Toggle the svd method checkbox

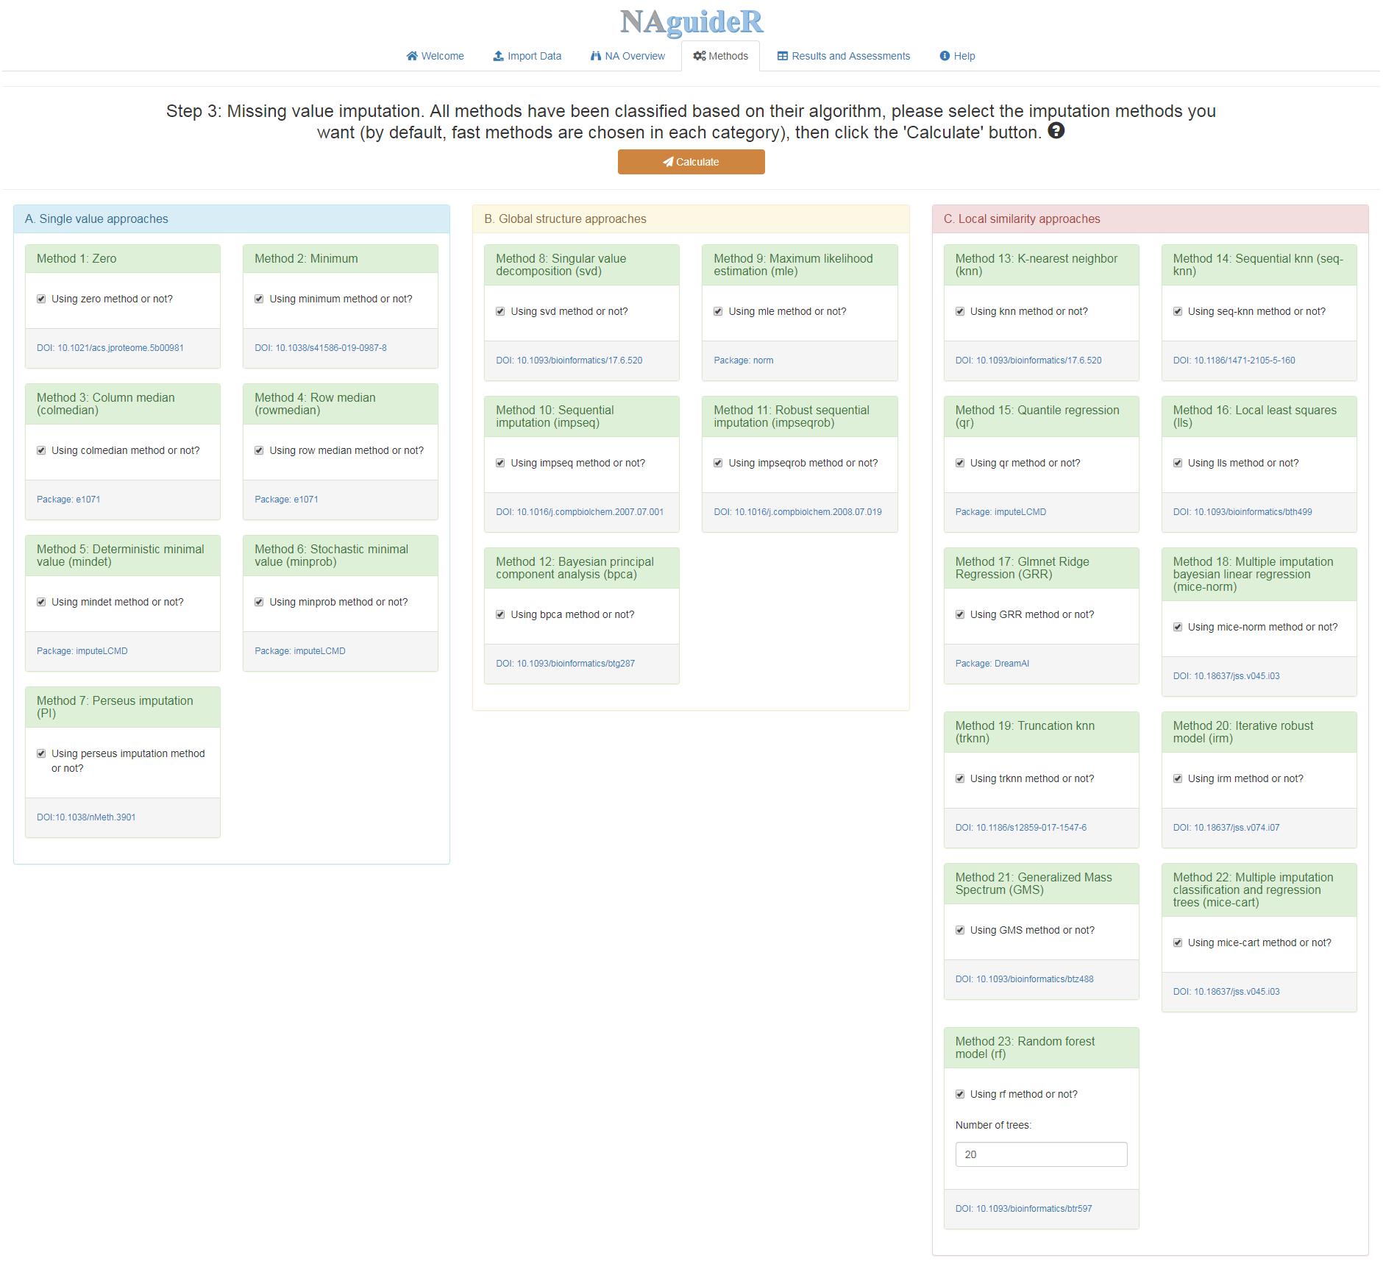tap(500, 311)
